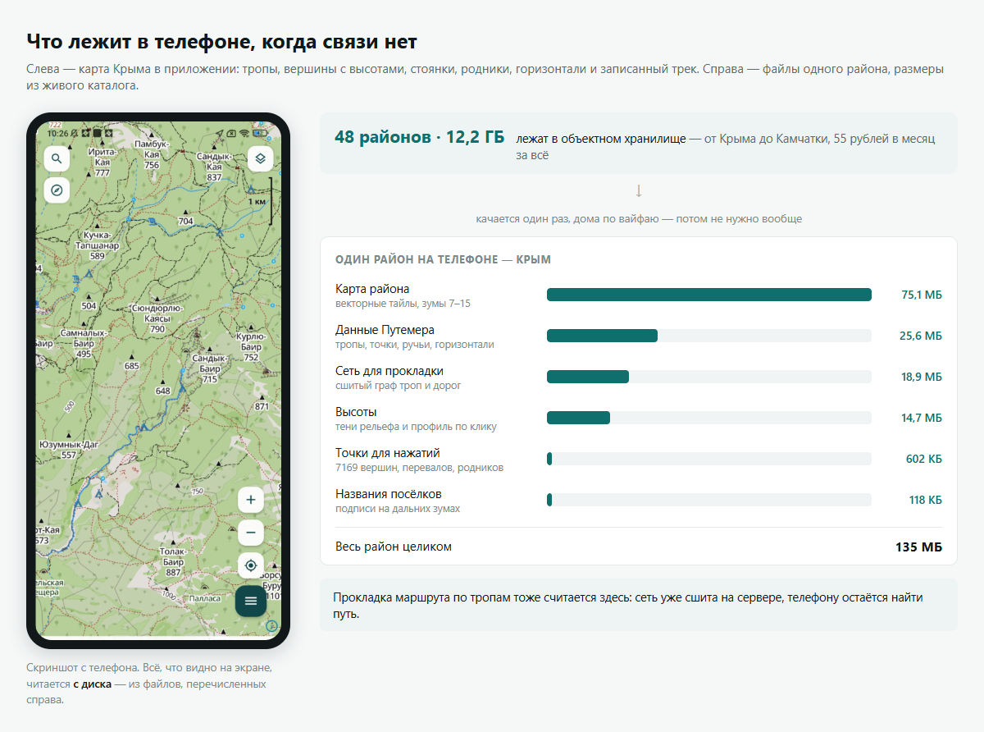
Task: Click the '25,6 МБ' value
Action: pyautogui.click(x=922, y=336)
